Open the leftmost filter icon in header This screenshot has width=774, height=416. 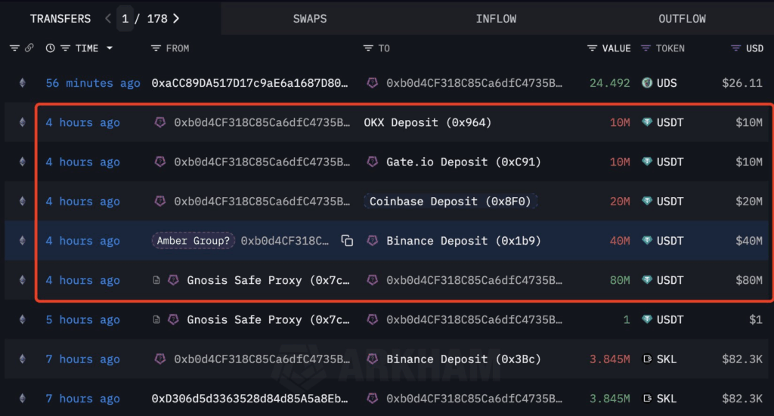tap(14, 48)
